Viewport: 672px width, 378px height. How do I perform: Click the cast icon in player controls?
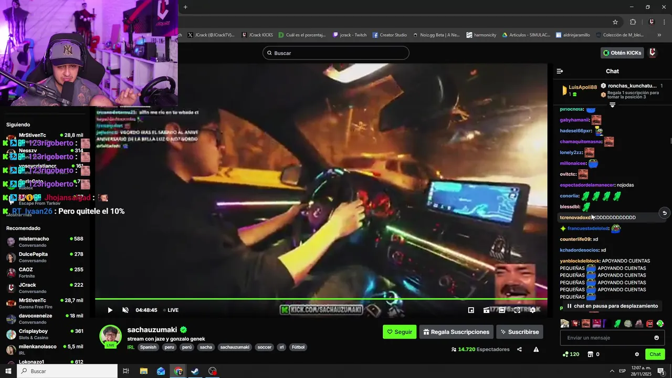tap(487, 310)
